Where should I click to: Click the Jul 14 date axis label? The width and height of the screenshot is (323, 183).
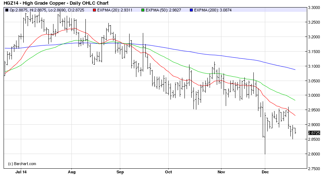tap(21, 172)
